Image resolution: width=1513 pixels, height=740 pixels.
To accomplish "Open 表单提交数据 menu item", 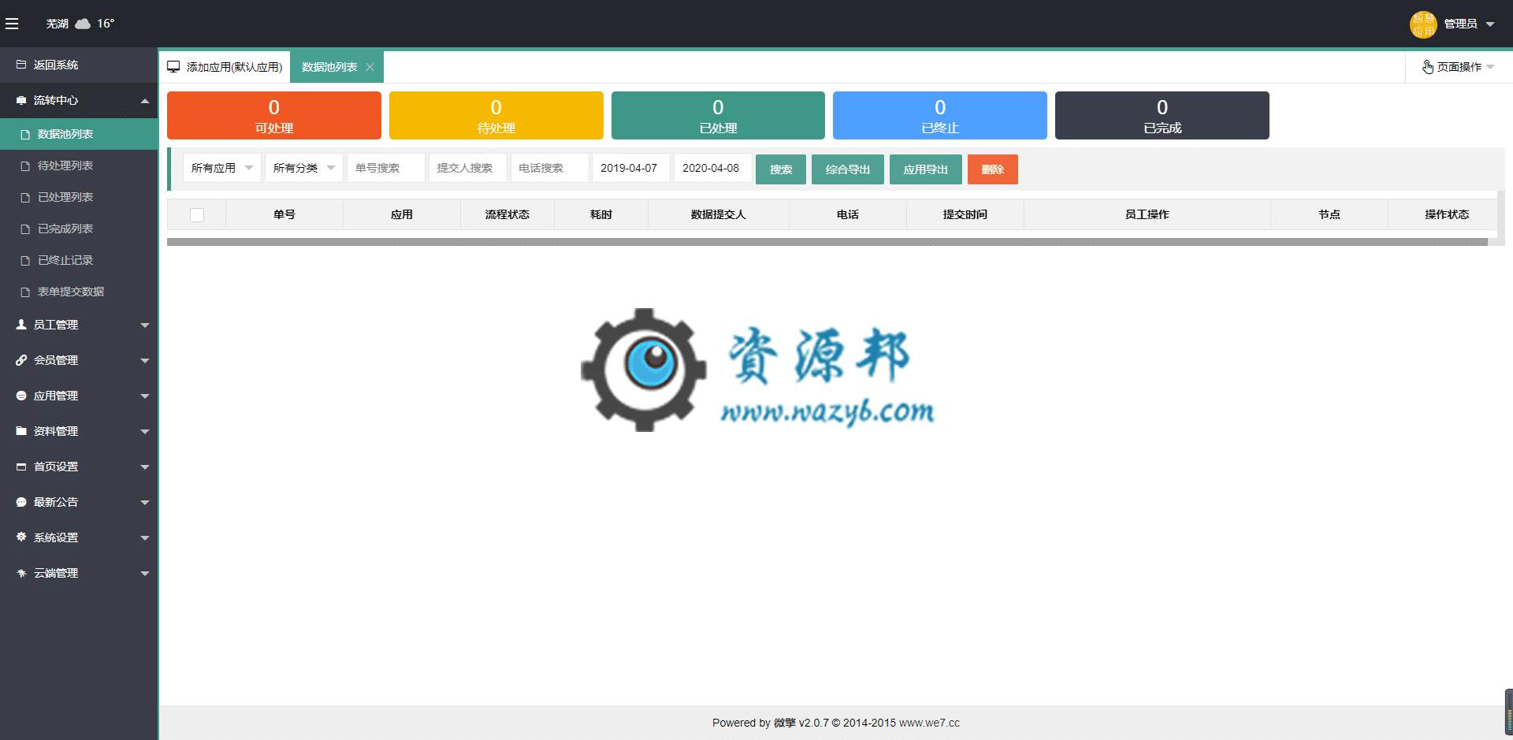I will pos(79,292).
